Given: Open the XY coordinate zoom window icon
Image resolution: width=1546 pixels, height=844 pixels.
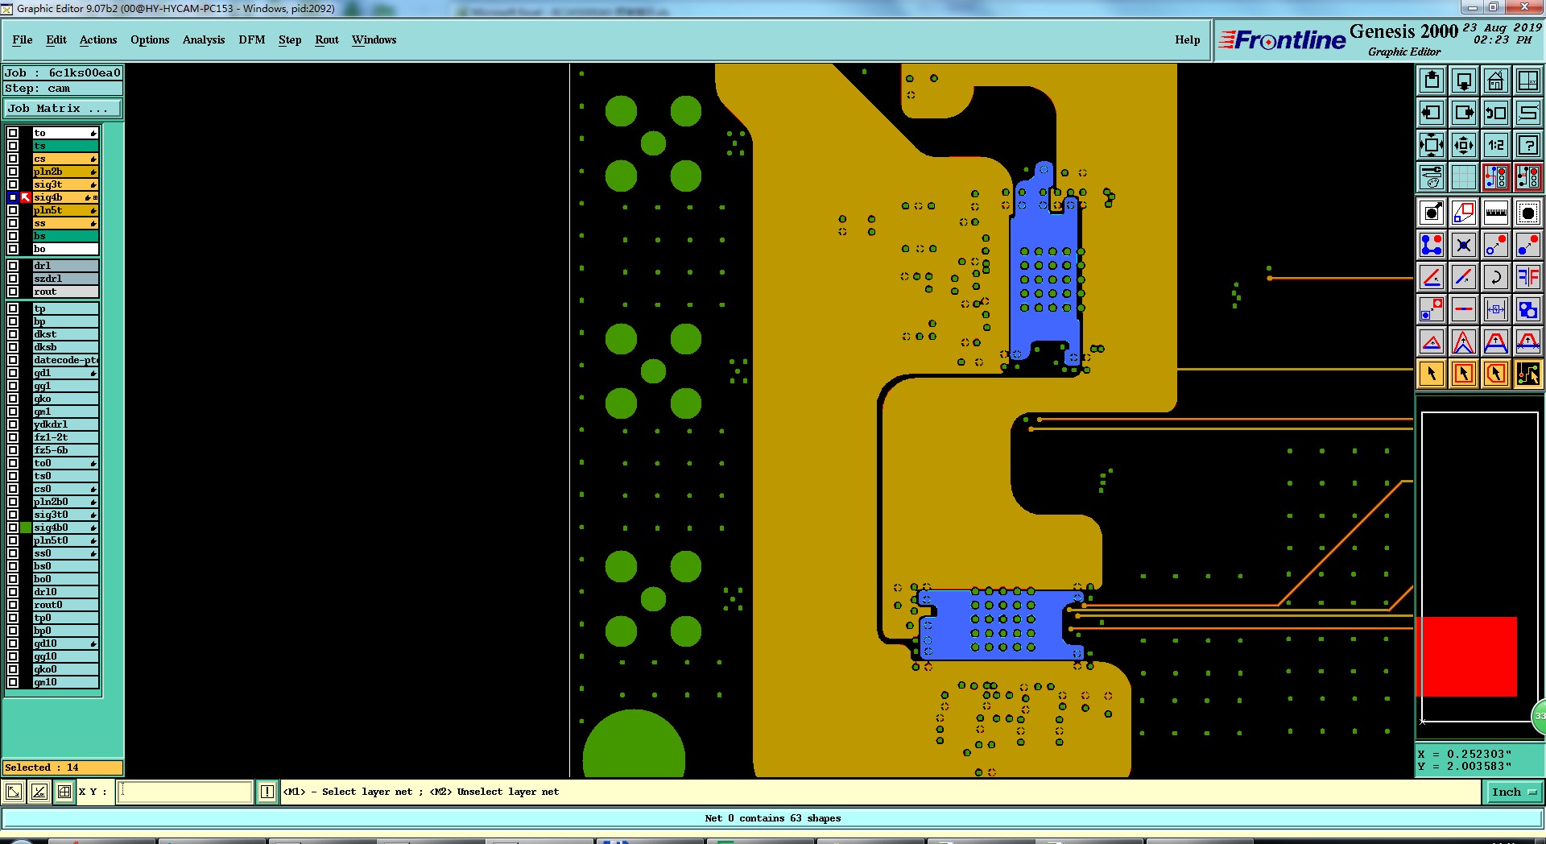Looking at the screenshot, I should coord(1527,81).
